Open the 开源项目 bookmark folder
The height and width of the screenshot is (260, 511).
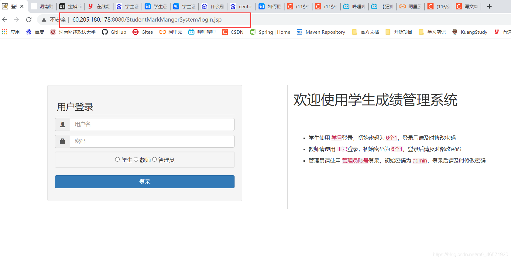(399, 32)
